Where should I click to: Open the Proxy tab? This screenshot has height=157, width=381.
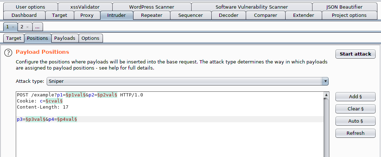coord(87,15)
